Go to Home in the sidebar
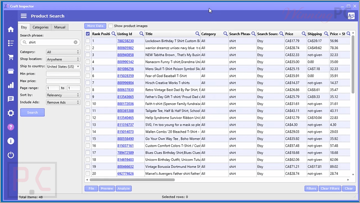 [11, 29]
